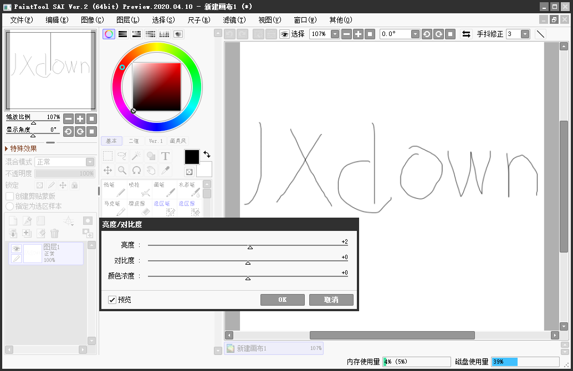Toggle lock all padlock icon
This screenshot has width=573, height=371.
75,185
